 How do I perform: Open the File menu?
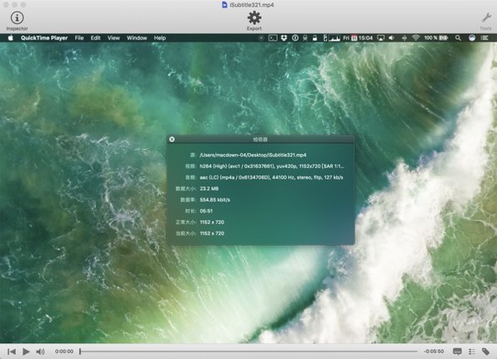point(79,38)
